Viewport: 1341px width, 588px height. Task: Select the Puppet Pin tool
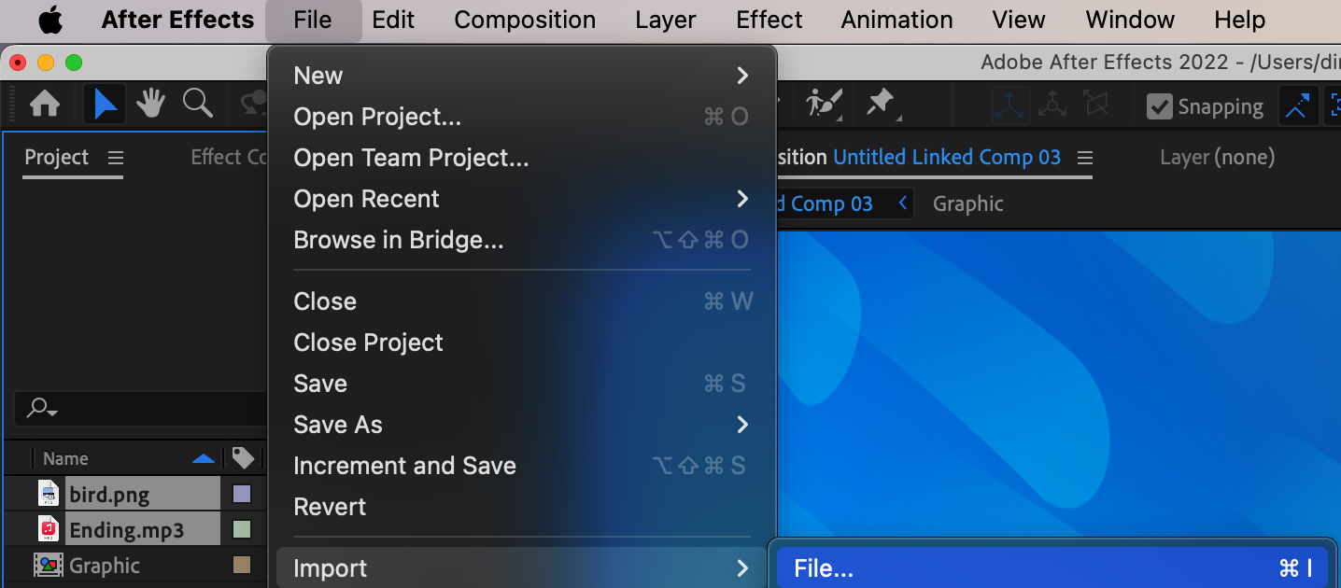pyautogui.click(x=881, y=104)
